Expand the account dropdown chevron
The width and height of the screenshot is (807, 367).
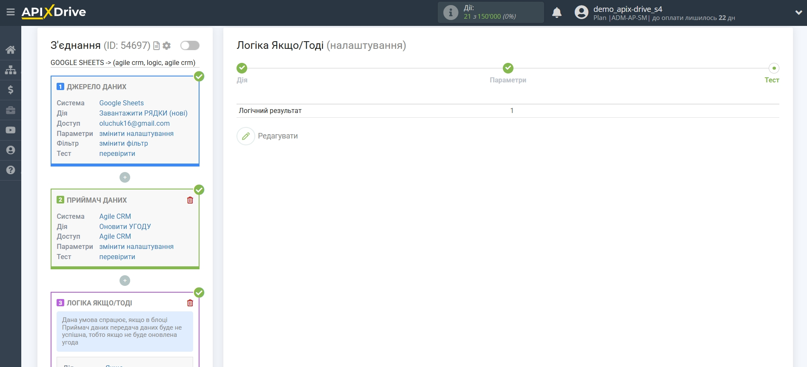tap(798, 13)
